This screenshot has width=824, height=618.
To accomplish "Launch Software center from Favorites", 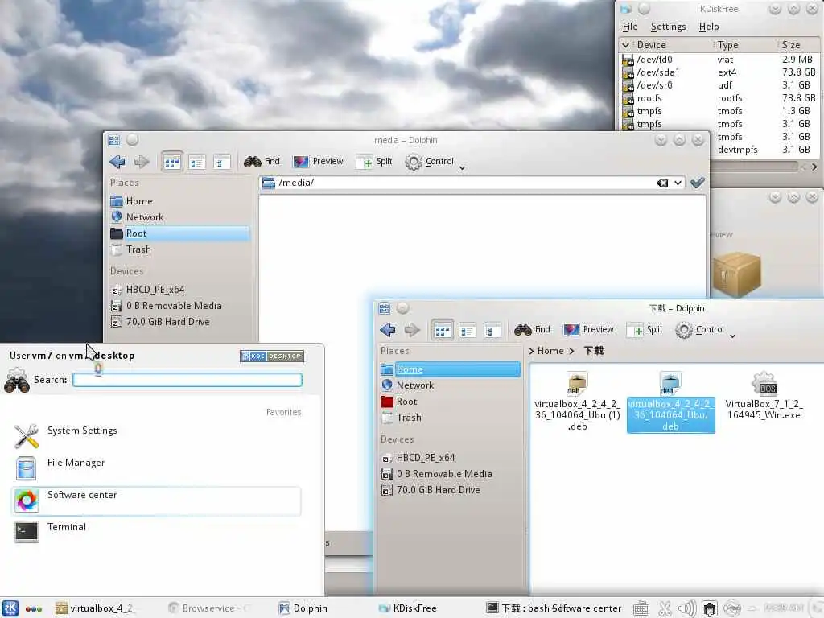I will [156, 501].
